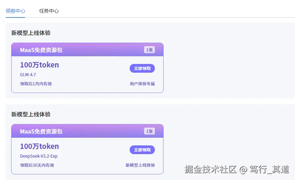Screen dimensions: 295x180
Task: Claim the GLM-4.7 coupon with 立即领取
Action: (x=142, y=69)
